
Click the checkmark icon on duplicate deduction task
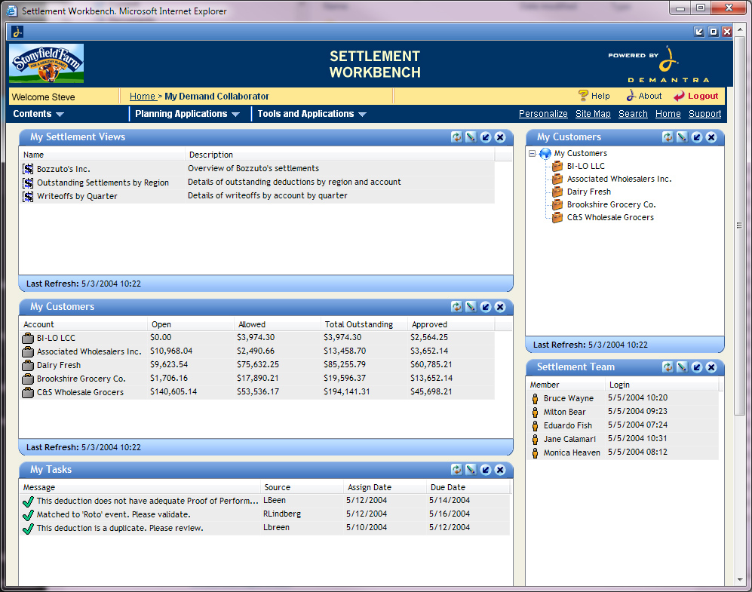pos(28,529)
